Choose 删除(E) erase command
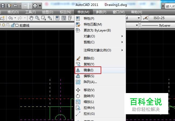 (x=100, y=58)
